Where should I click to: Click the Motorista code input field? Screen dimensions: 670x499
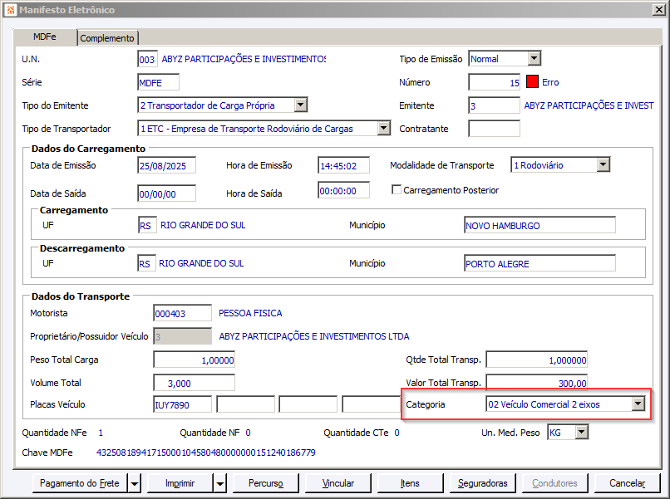tap(183, 313)
